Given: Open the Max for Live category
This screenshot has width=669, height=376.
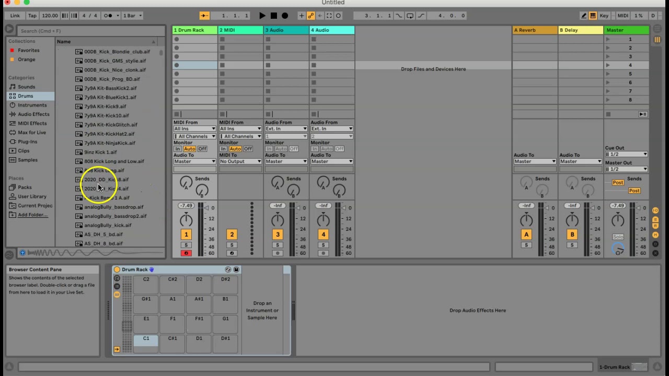Looking at the screenshot, I should tap(32, 133).
